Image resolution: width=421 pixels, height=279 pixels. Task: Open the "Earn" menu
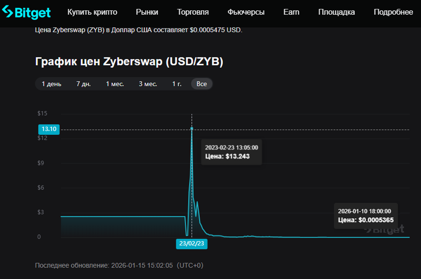coord(291,12)
